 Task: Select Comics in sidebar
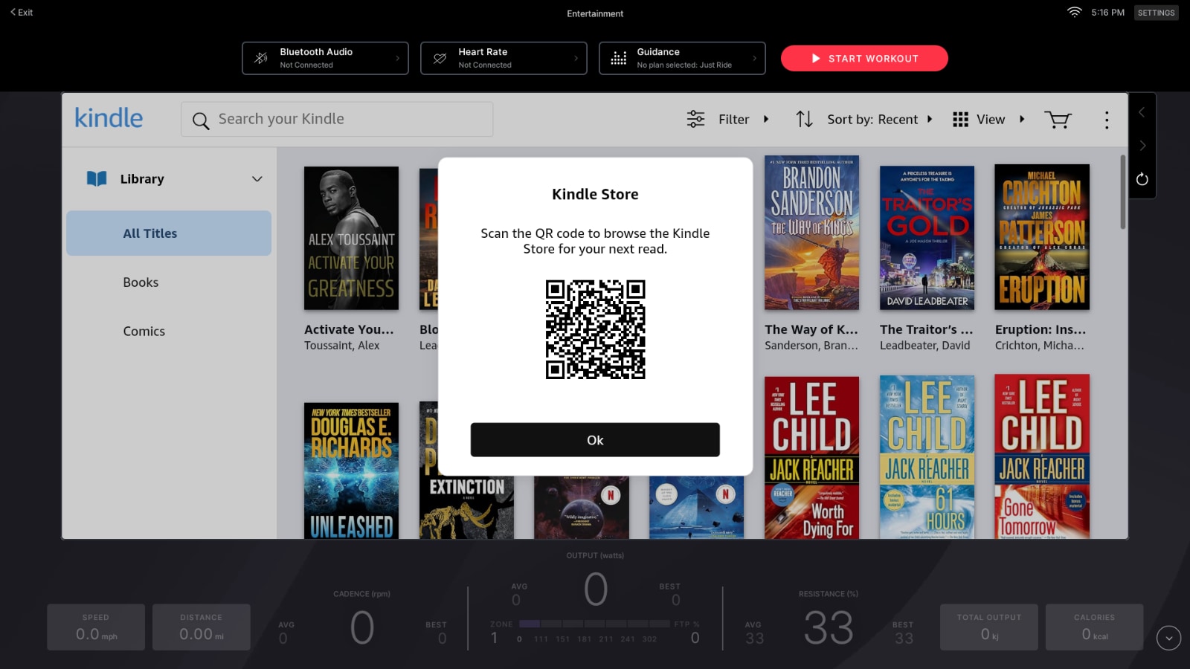(144, 332)
